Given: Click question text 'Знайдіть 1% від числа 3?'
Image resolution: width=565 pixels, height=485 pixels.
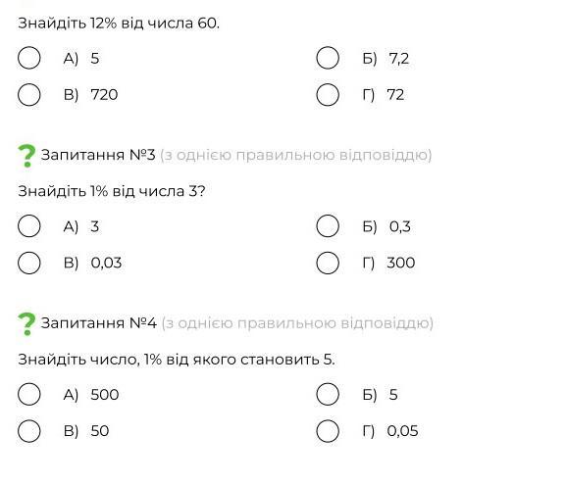Looking at the screenshot, I should [x=112, y=191].
